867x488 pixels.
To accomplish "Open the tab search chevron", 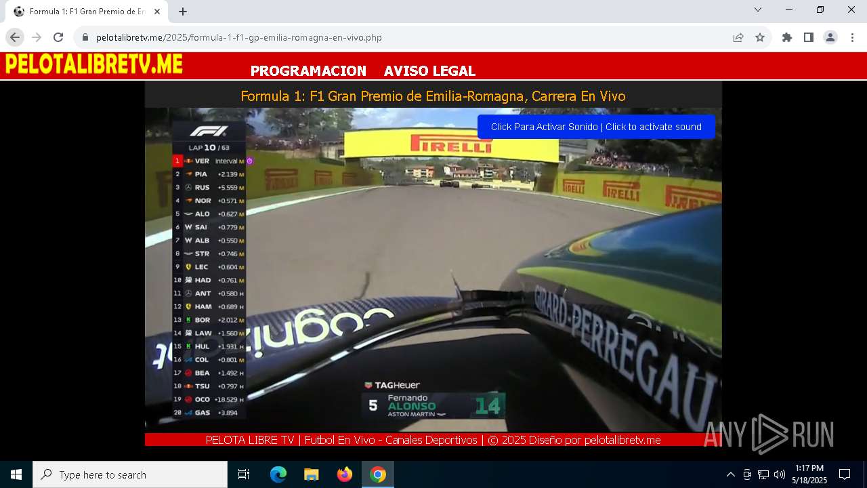I will [x=758, y=9].
